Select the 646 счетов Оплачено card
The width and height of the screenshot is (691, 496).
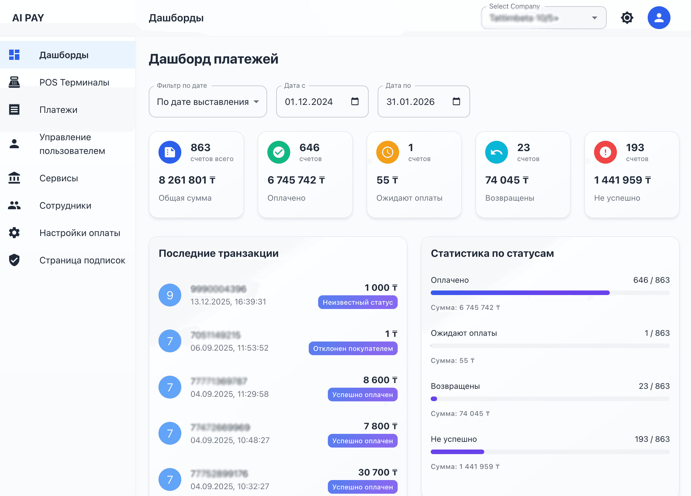305,174
